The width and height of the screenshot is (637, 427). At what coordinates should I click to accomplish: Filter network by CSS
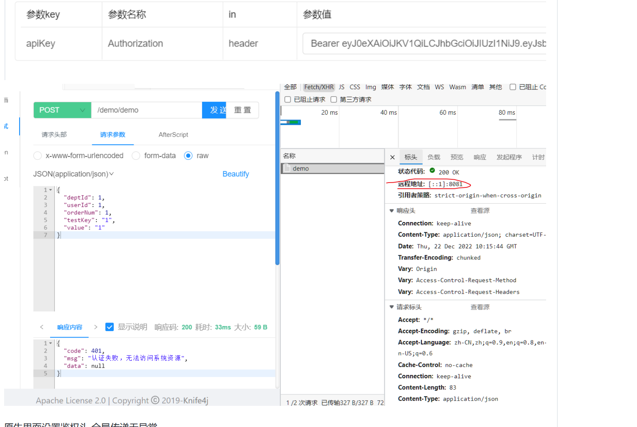point(355,87)
